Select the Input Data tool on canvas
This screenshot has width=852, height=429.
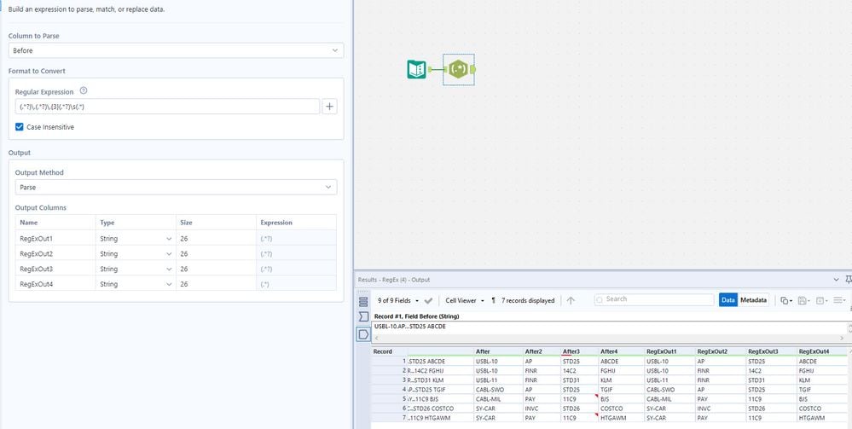[417, 70]
